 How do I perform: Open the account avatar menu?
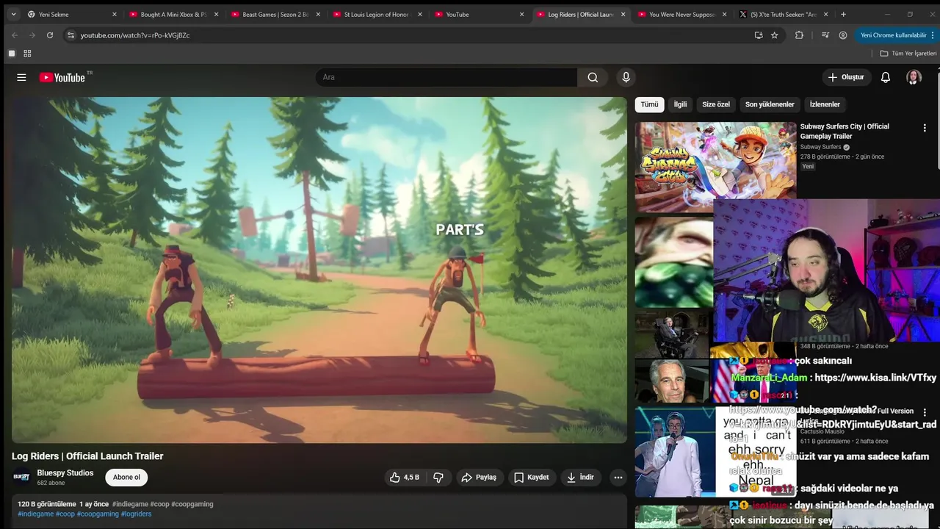[x=914, y=77]
